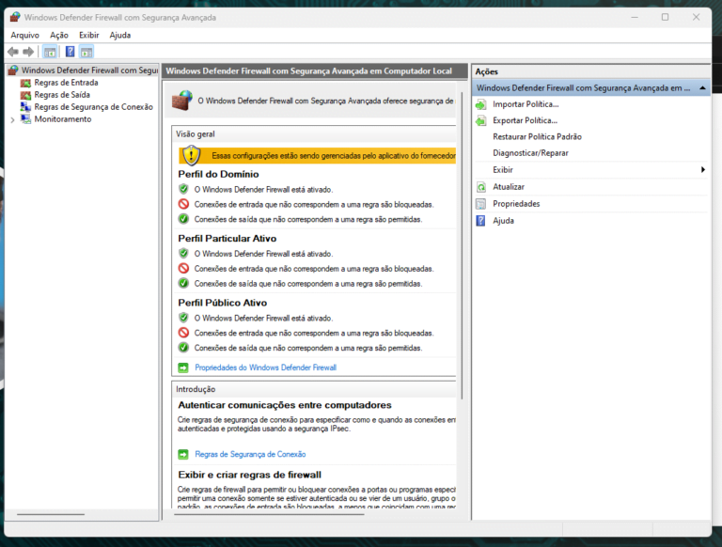The image size is (722, 547).
Task: Click Ajuda in the Ações pane
Action: point(503,221)
